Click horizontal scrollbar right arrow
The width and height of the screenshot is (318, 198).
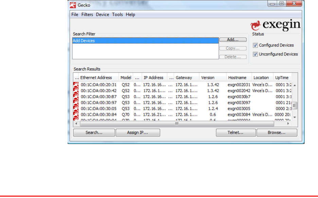tap(288, 124)
